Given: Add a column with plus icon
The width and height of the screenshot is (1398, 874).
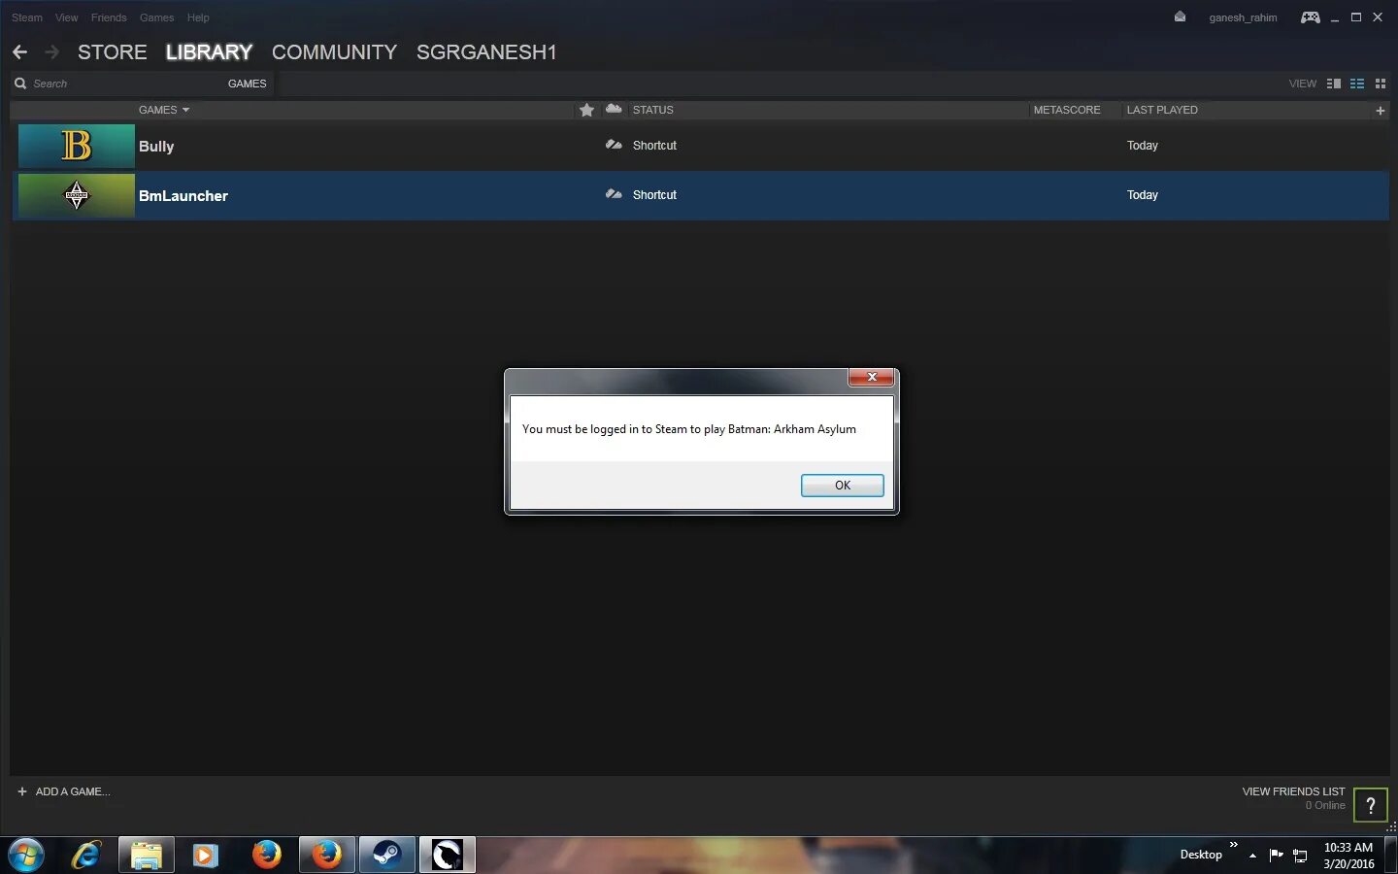Looking at the screenshot, I should click(1380, 110).
